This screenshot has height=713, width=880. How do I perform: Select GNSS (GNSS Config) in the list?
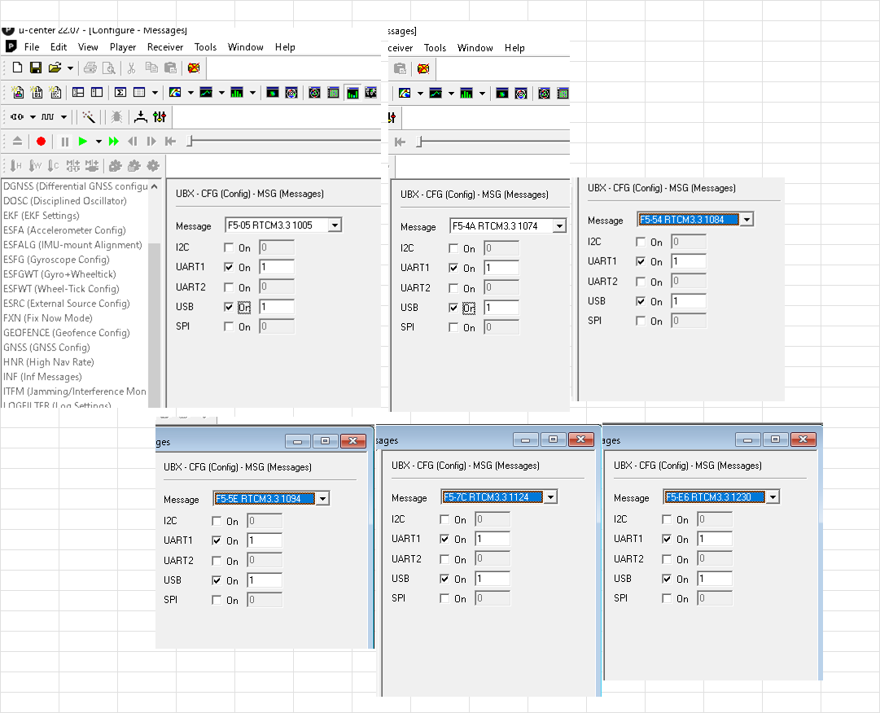click(46, 348)
